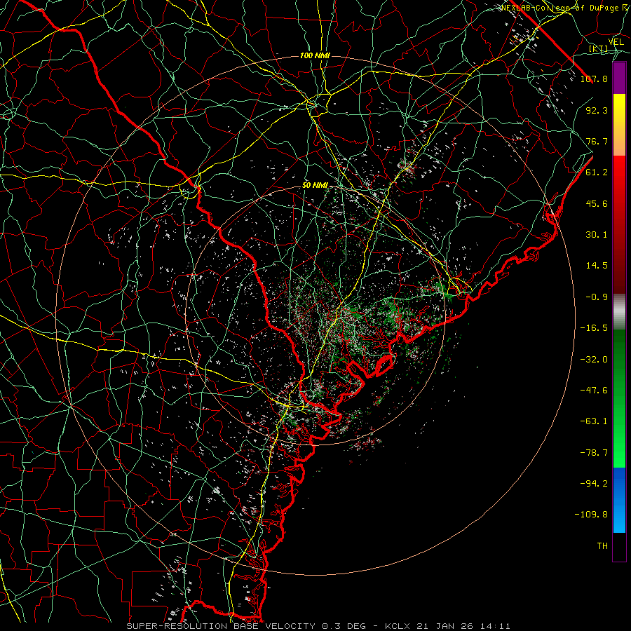The width and height of the screenshot is (631, 631).
Task: Click the VEL legend title
Action: coord(616,42)
